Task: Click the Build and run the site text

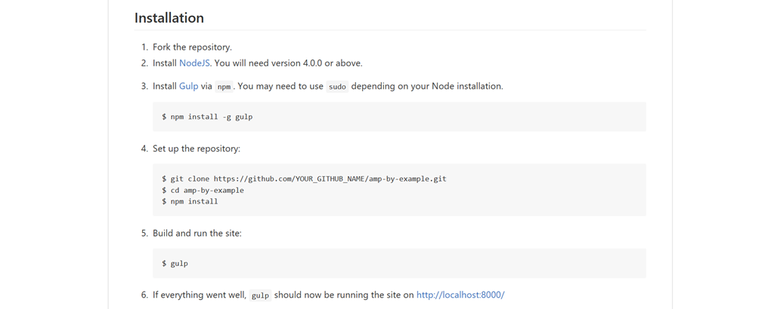Action: coord(197,233)
